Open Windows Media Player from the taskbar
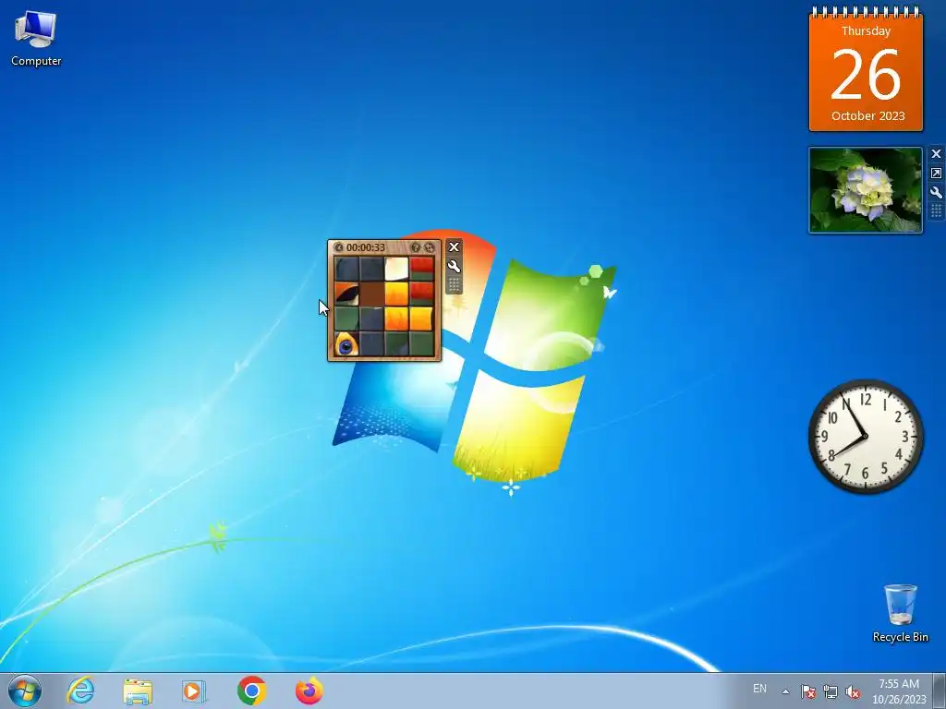Viewport: 946px width, 709px height. (x=194, y=691)
